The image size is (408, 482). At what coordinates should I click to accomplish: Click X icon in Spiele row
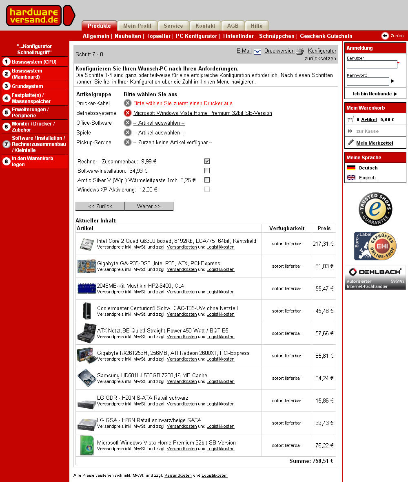pos(127,132)
